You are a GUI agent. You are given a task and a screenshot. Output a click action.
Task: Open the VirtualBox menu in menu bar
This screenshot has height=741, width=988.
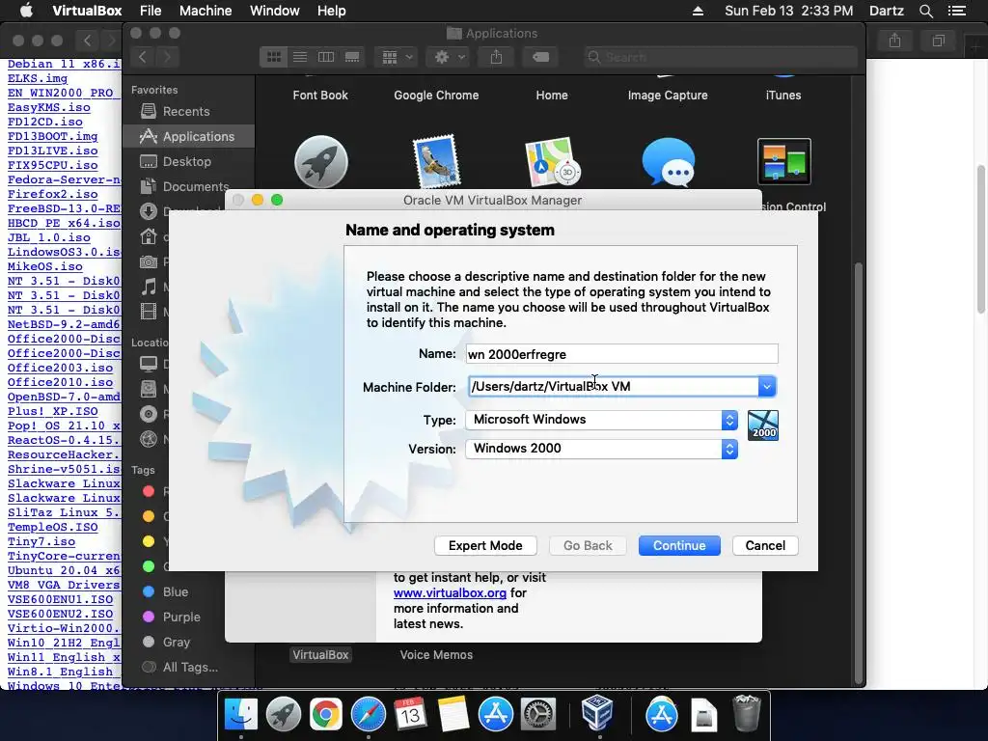(87, 11)
